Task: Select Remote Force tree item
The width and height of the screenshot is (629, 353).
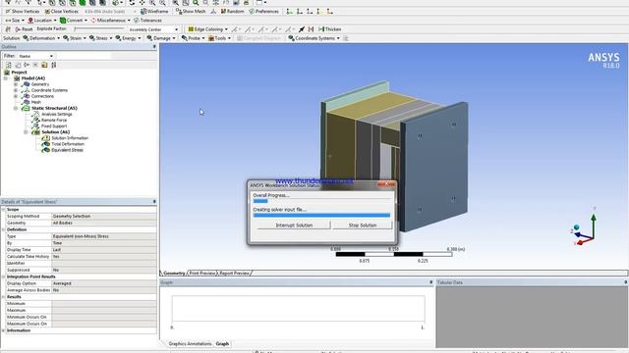Action: pyautogui.click(x=54, y=121)
